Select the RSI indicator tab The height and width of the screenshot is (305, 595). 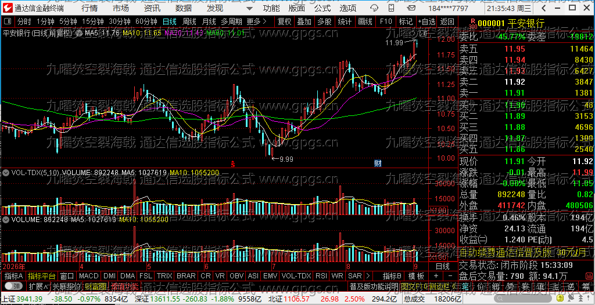point(321,275)
